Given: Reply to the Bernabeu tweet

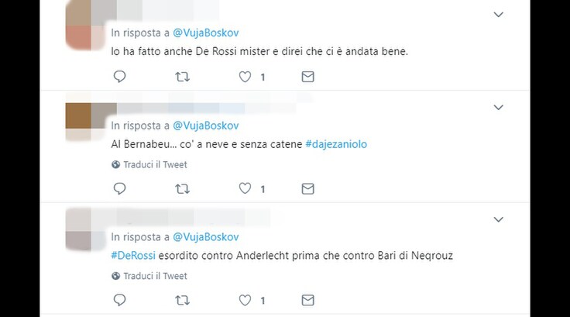Looking at the screenshot, I should [x=119, y=188].
